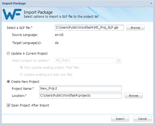Click the de target language value

point(57,43)
